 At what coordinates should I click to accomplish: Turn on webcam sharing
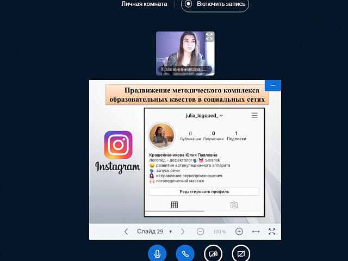point(213,253)
